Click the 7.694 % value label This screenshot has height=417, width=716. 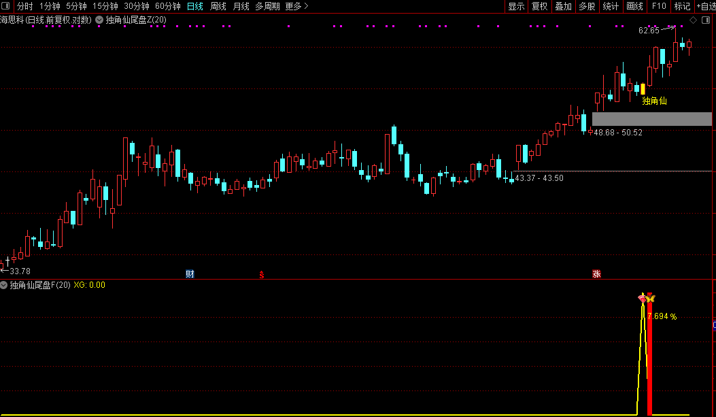coord(663,316)
